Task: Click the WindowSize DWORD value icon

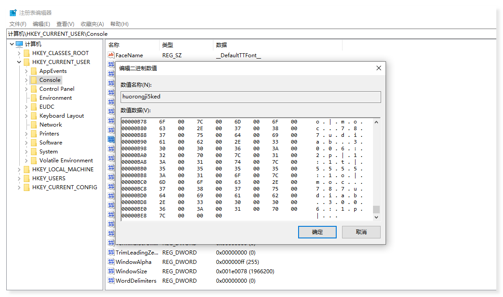Action: click(x=111, y=271)
